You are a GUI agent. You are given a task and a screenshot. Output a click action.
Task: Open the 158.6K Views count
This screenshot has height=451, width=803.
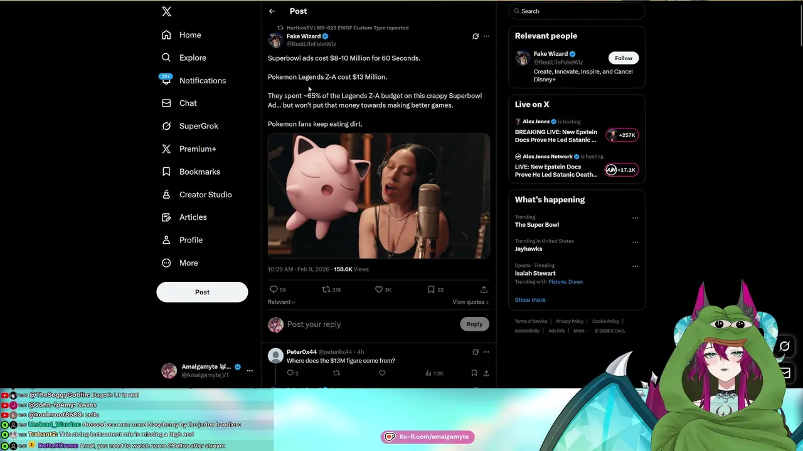click(x=351, y=269)
